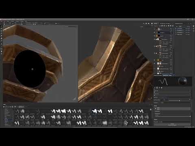Select the first texture set in the list
The width and height of the screenshot is (195, 146).
[183, 29]
